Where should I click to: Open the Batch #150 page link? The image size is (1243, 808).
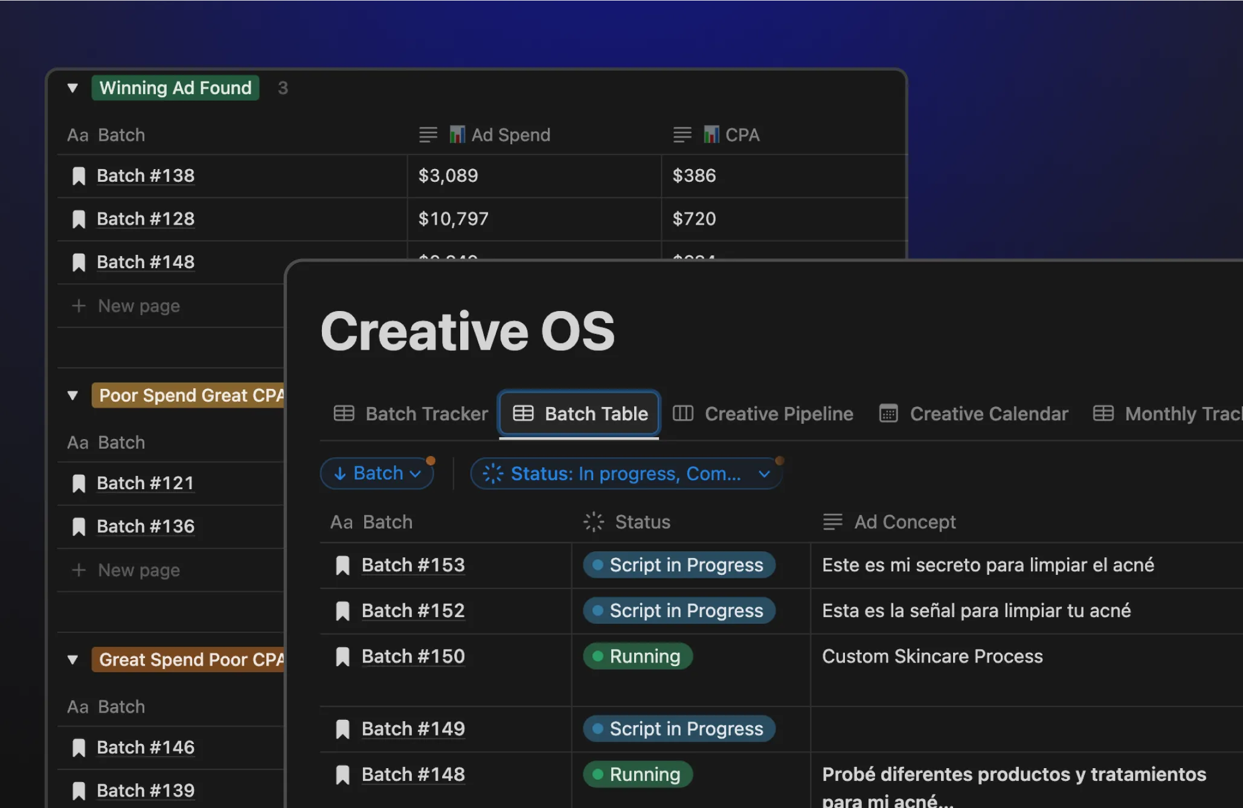click(x=413, y=656)
